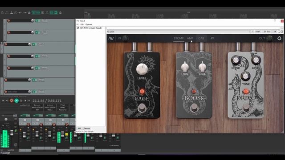This screenshot has height=160, width=285.
Task: Click the Drive pedal TONE knob
Action: [245, 76]
